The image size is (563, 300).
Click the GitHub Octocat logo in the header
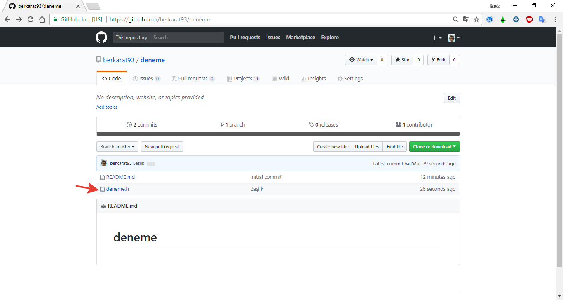pyautogui.click(x=101, y=37)
